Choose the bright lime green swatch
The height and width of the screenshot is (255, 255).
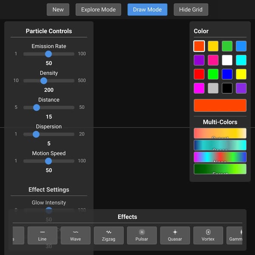[x=213, y=74]
